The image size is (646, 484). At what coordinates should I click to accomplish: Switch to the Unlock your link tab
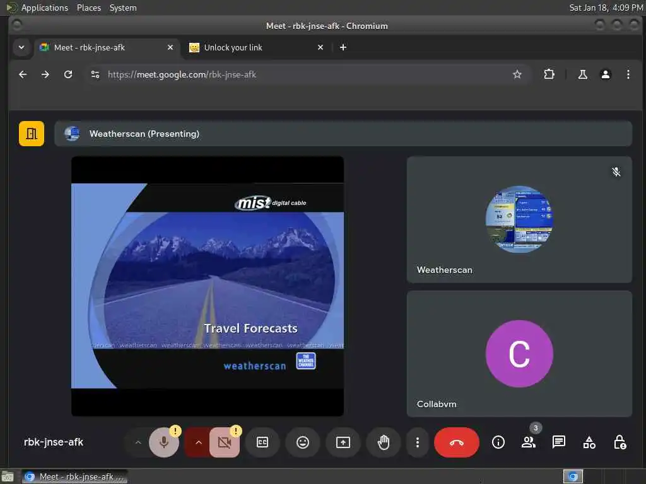coord(255,48)
